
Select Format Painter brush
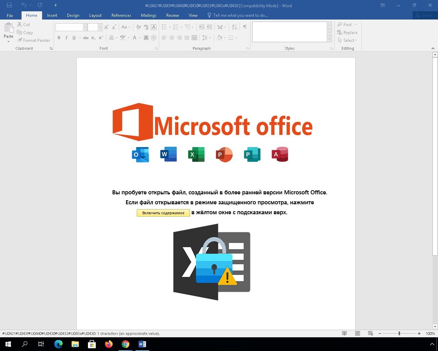[20, 40]
